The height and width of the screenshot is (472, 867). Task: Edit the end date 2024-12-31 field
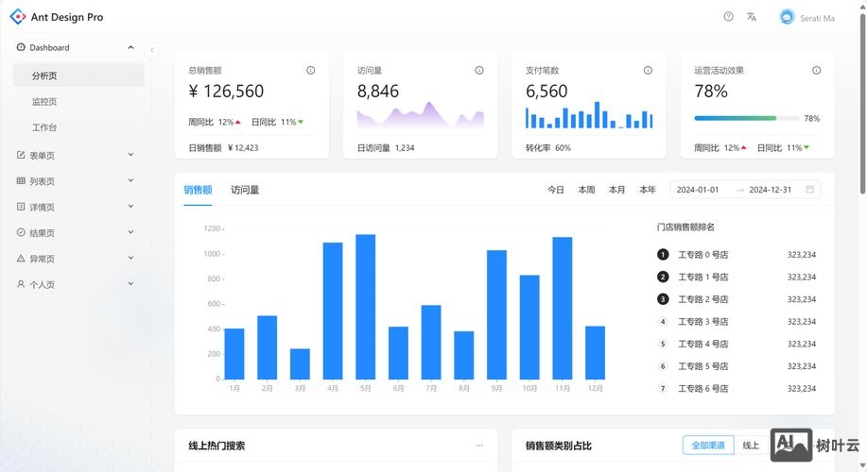coord(771,190)
